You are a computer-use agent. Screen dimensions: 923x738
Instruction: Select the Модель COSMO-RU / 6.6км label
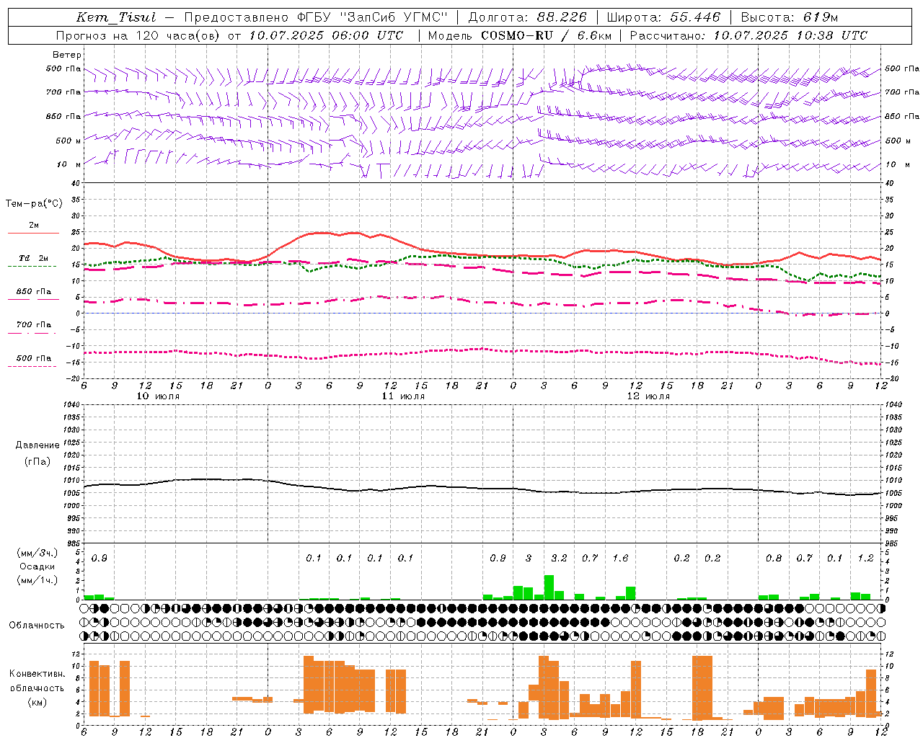point(519,35)
